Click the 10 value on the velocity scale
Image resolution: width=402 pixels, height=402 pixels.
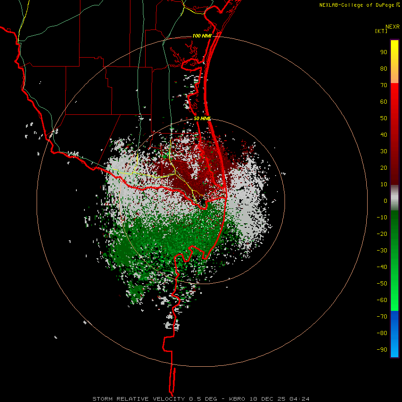(x=384, y=184)
